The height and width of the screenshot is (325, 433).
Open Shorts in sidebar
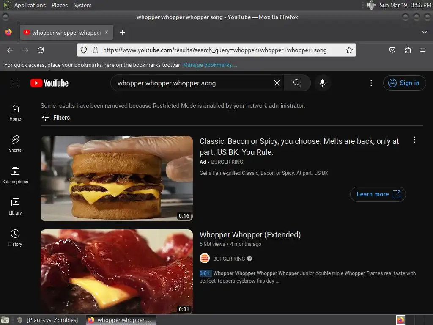pos(15,144)
